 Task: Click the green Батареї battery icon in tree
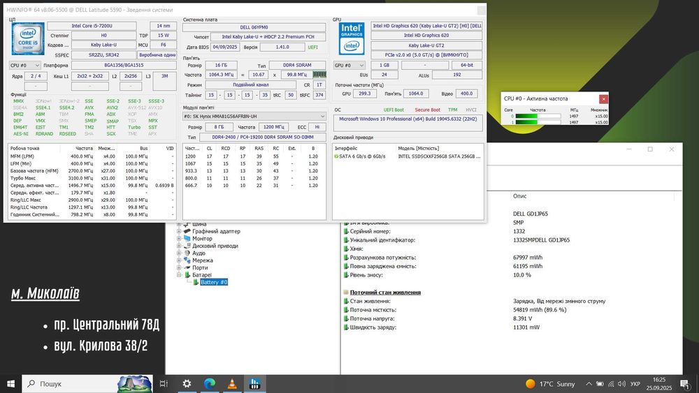tap(187, 274)
